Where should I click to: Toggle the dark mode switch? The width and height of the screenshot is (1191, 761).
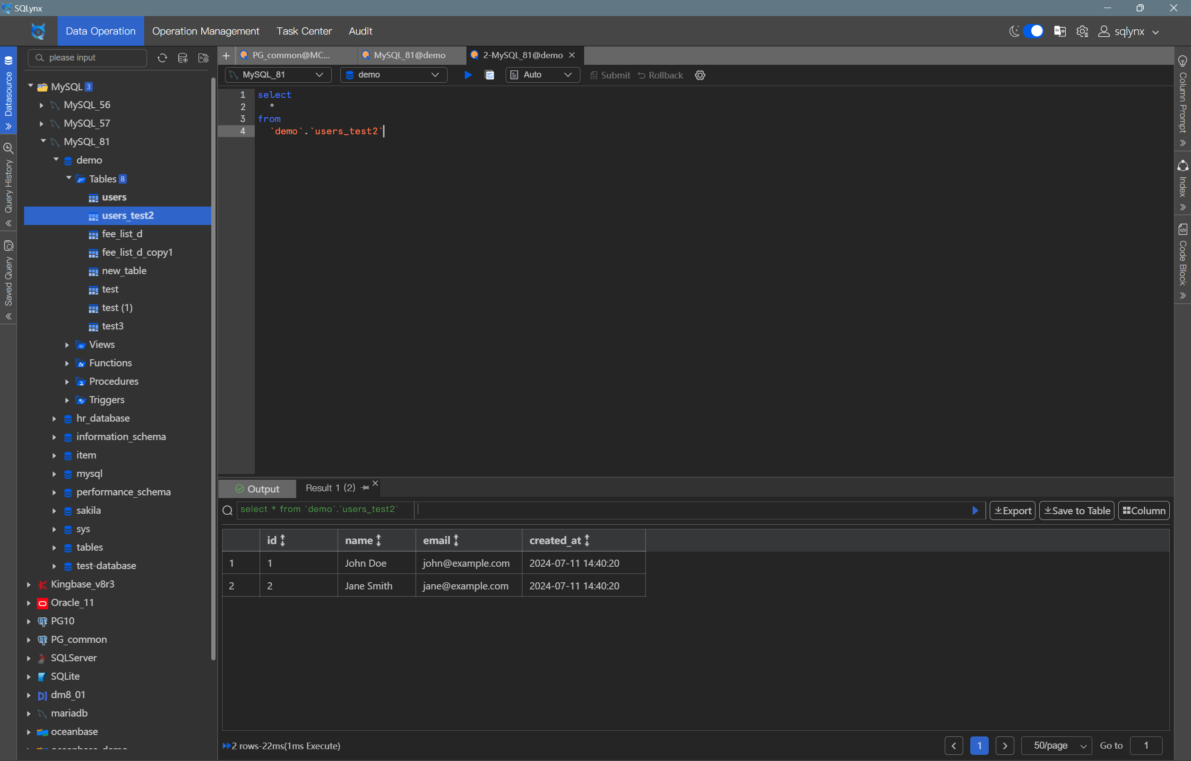tap(1034, 31)
